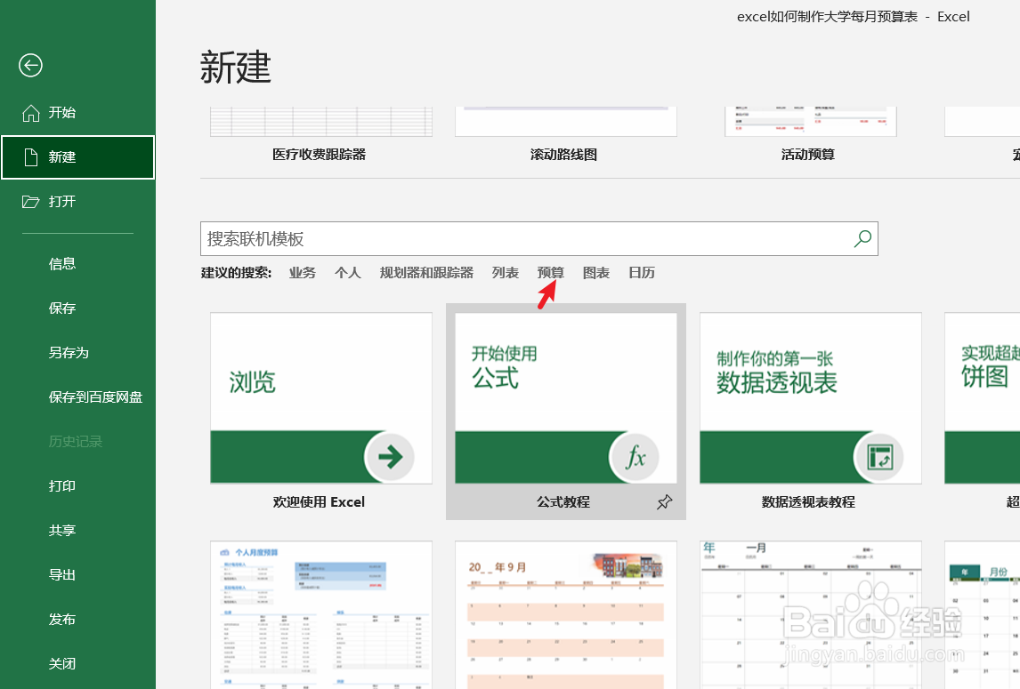Open the 个人月度预算 template thumbnail
The image size is (1020, 689).
pos(320,613)
